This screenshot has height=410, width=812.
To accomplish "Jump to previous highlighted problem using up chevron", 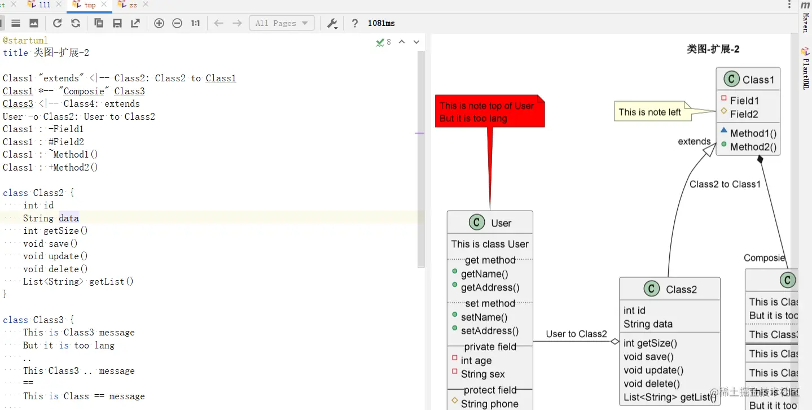I will click(x=402, y=42).
